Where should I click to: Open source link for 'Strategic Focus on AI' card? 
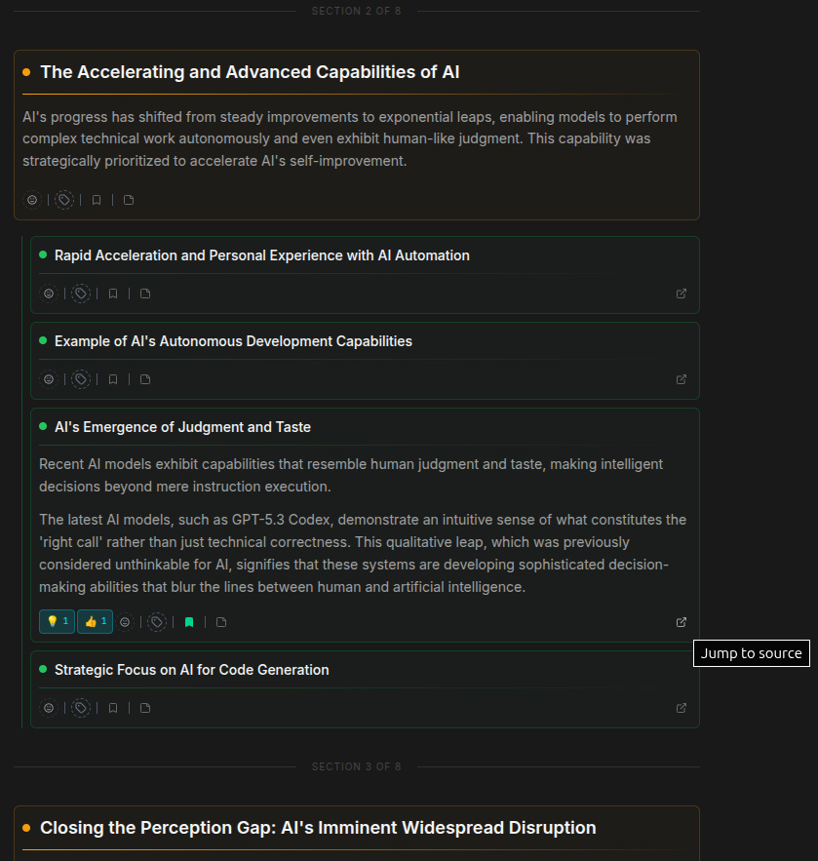[x=682, y=708]
